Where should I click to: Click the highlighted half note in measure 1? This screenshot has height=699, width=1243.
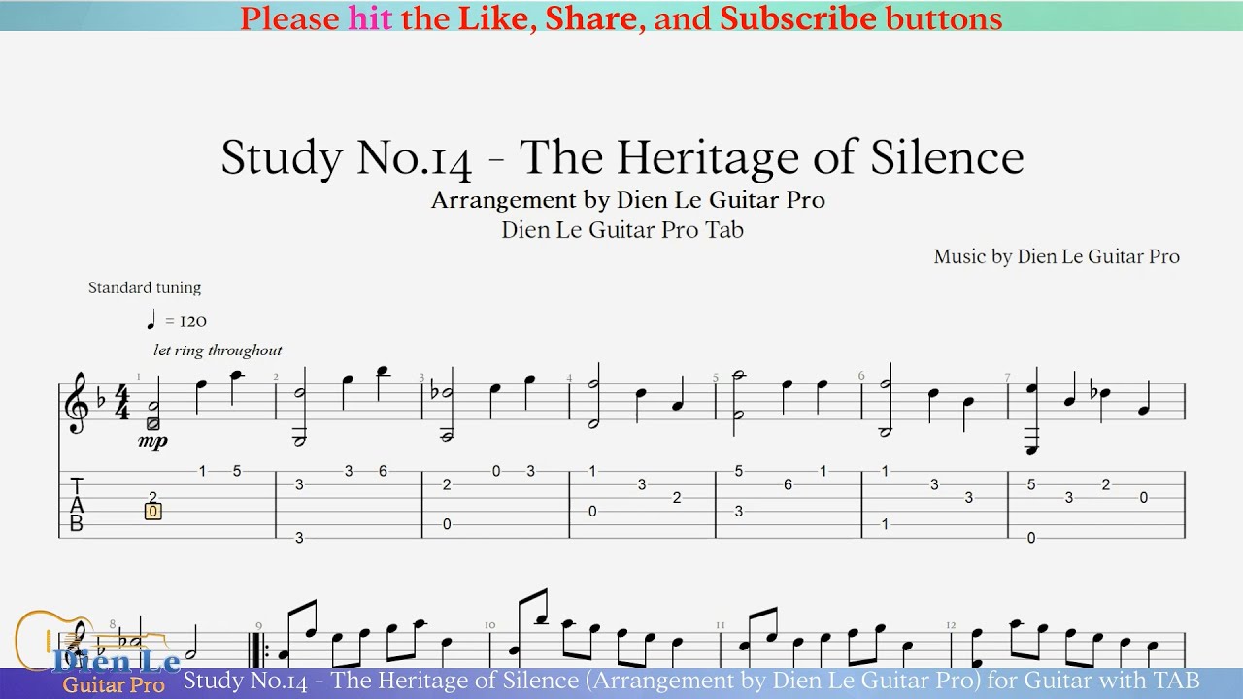[152, 423]
